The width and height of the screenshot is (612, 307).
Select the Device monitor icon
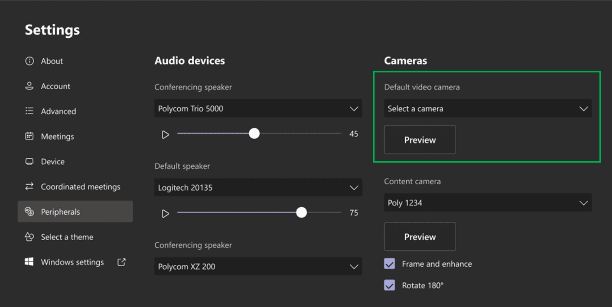pyautogui.click(x=29, y=161)
